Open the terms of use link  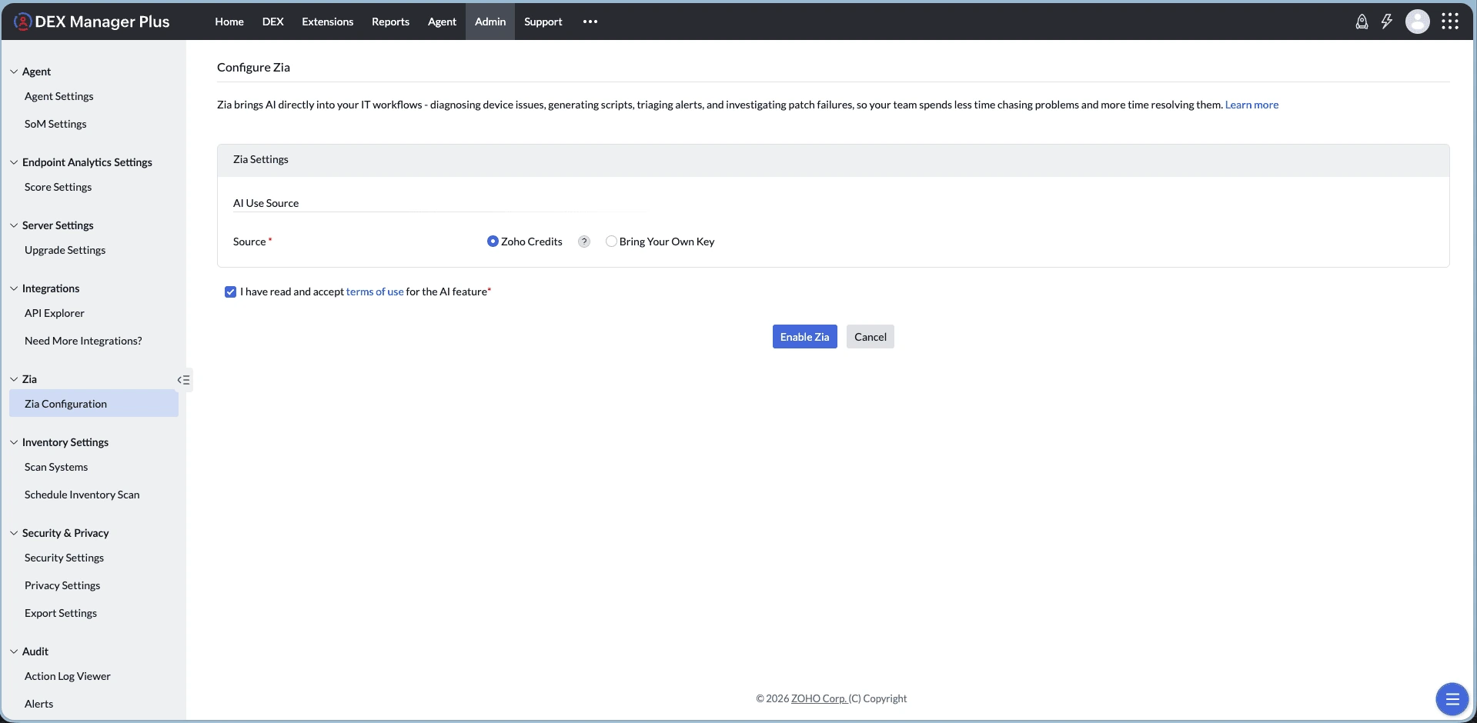tap(375, 292)
